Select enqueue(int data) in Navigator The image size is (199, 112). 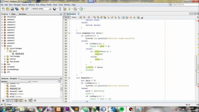[x=16, y=91]
